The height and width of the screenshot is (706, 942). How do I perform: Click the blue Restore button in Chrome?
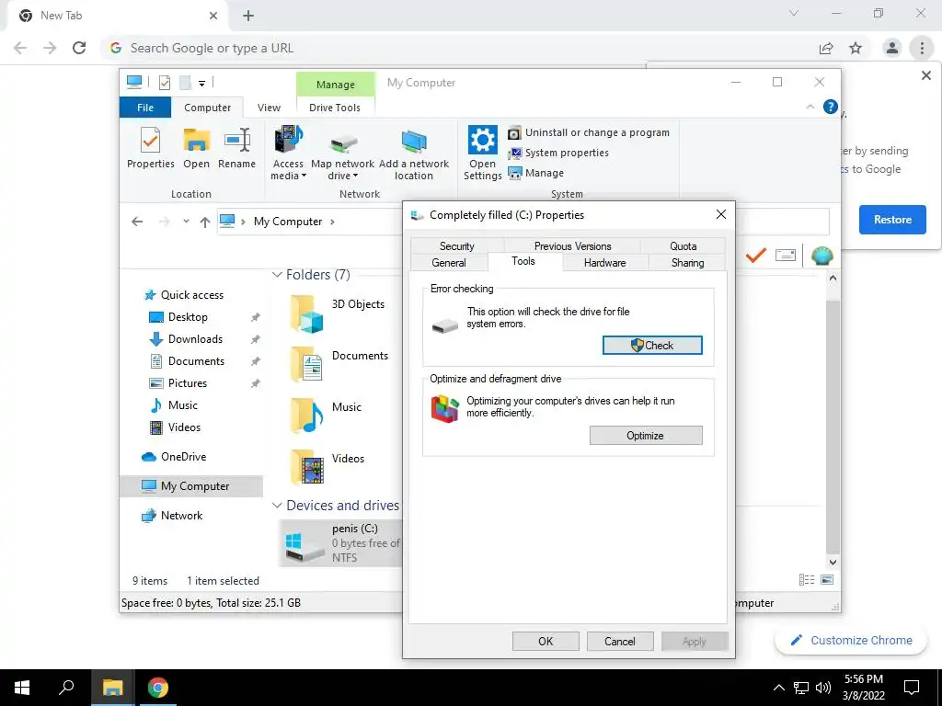[892, 220]
